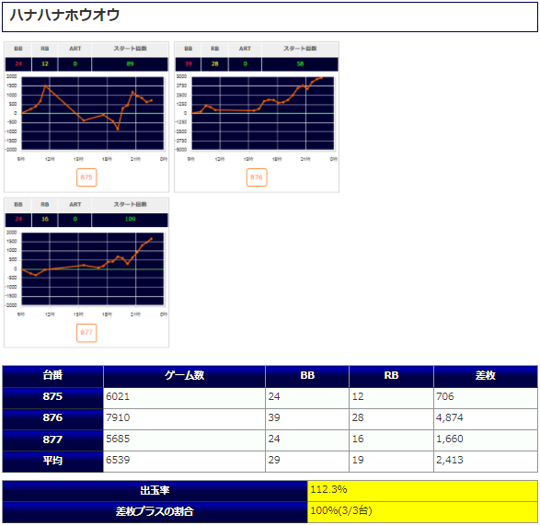The width and height of the screenshot is (540, 525).
Task: Click the 差枚 column header
Action: click(x=486, y=376)
